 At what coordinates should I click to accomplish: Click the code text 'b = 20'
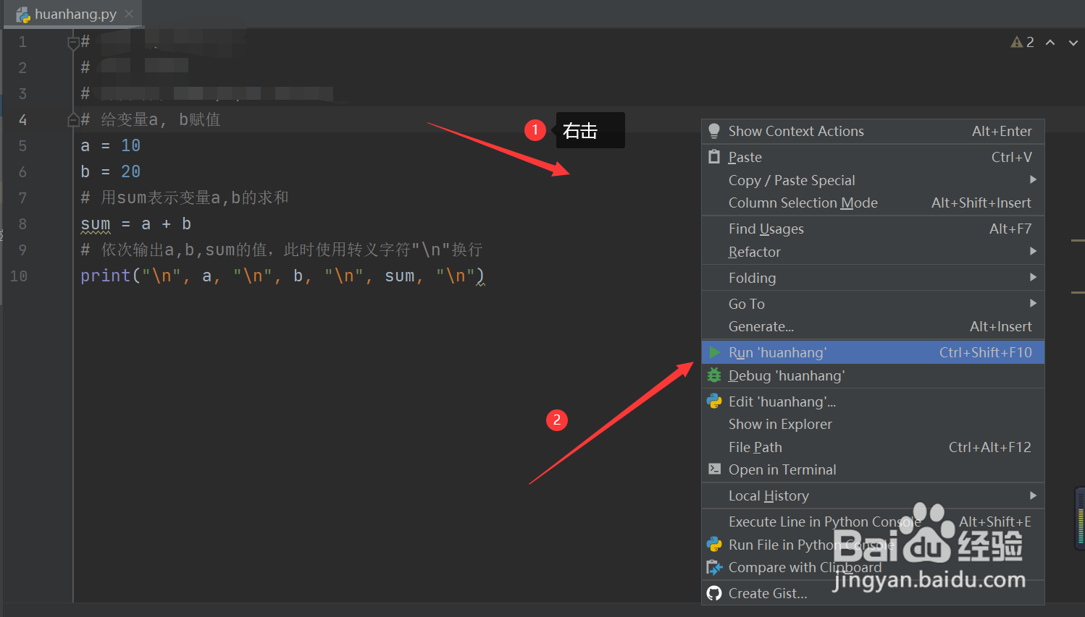[x=110, y=172]
